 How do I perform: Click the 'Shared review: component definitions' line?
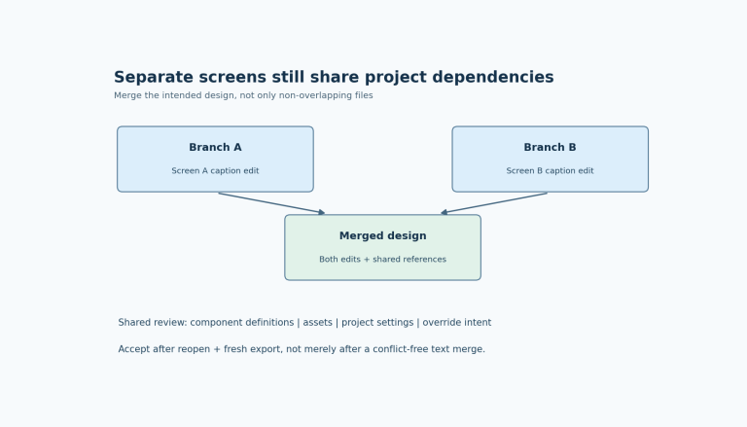coord(304,323)
